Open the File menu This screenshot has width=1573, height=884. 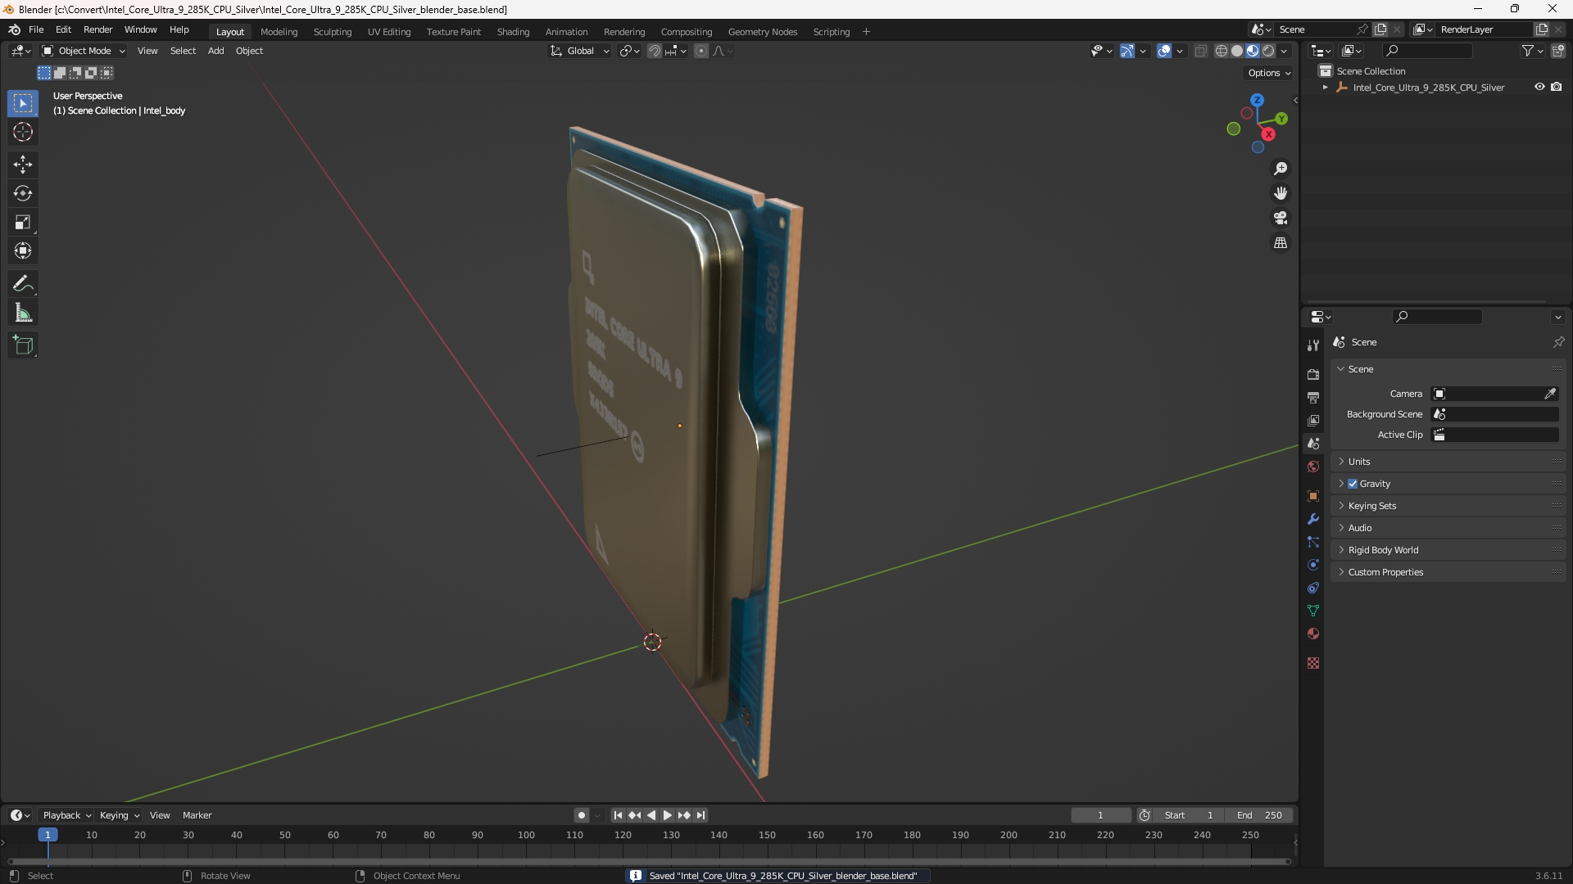(36, 29)
